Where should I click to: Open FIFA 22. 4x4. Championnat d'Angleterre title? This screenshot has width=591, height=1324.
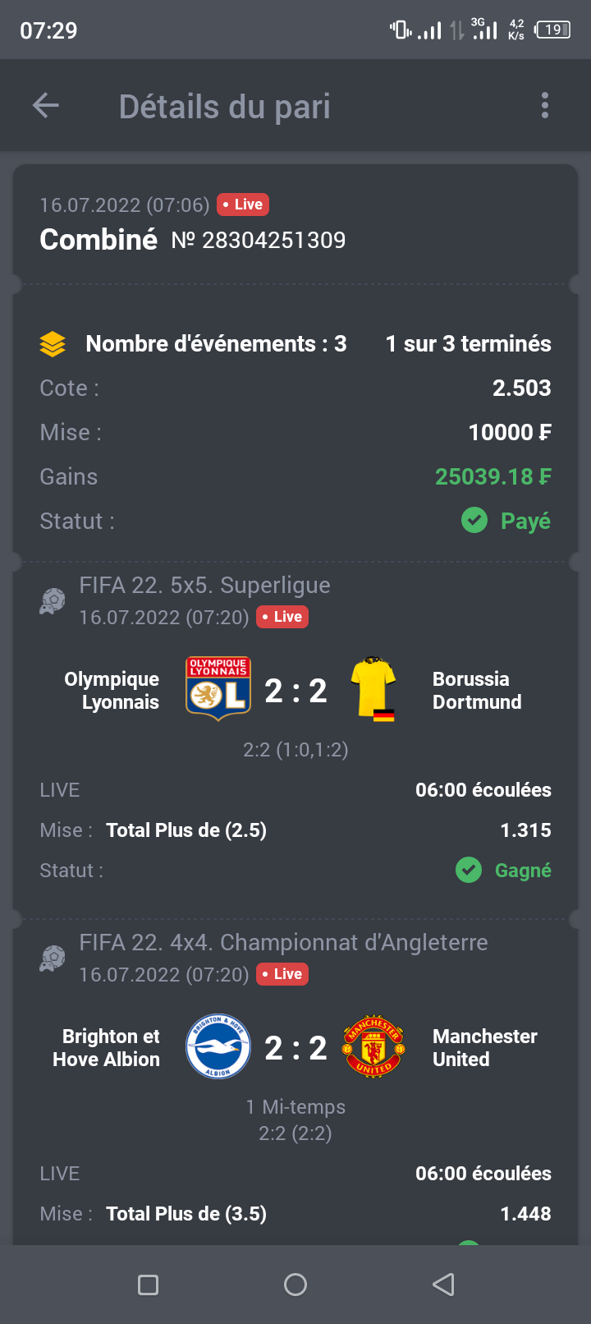coord(283,942)
